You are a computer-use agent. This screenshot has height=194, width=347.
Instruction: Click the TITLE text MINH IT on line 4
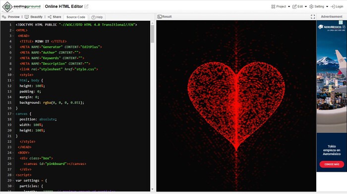pos(42,41)
